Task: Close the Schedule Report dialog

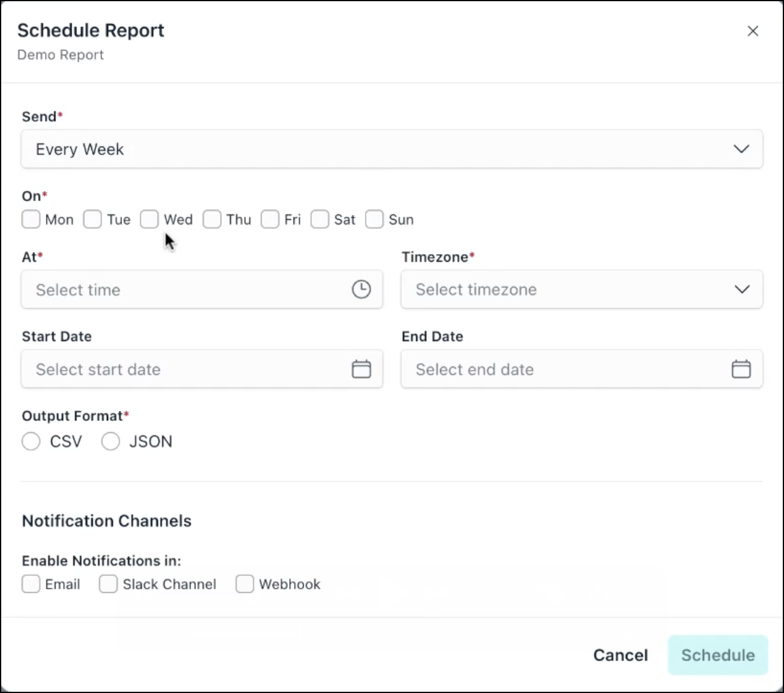Action: (x=753, y=31)
